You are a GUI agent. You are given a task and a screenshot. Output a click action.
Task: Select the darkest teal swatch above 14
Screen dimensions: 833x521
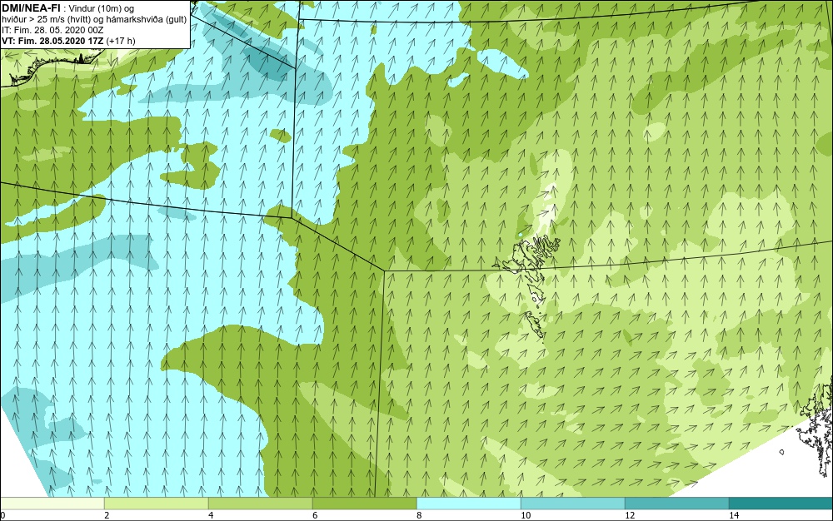(781, 504)
